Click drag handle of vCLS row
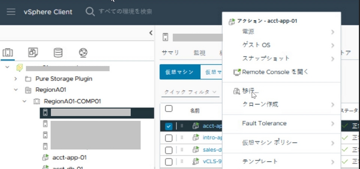The width and height of the screenshot is (360, 169). (182, 162)
